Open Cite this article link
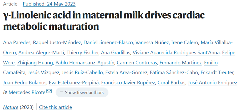The image size is (239, 112). 56,107
